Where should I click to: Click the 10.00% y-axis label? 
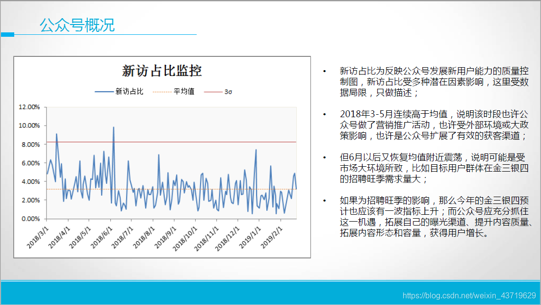click(x=29, y=126)
